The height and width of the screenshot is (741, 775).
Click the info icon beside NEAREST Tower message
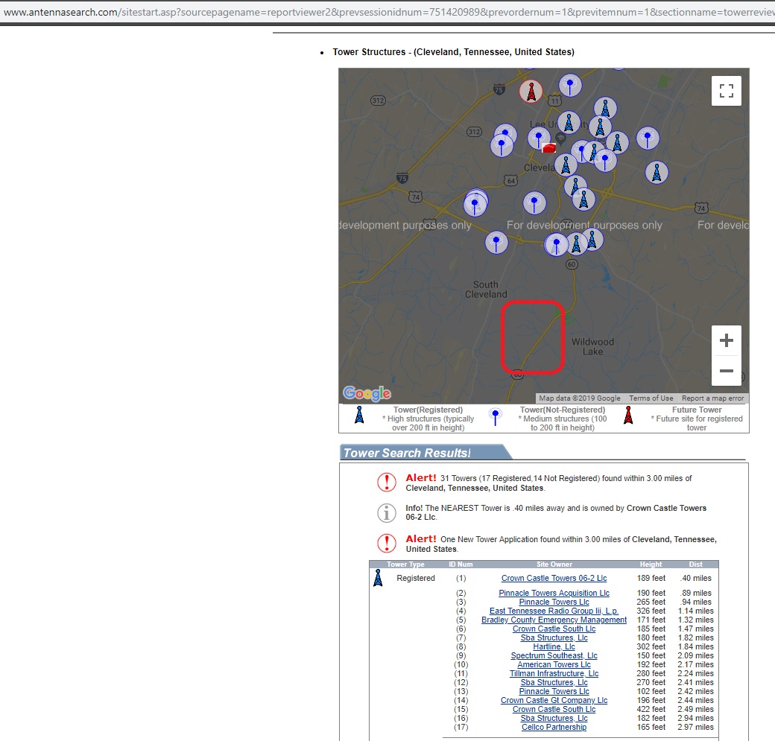tap(387, 513)
